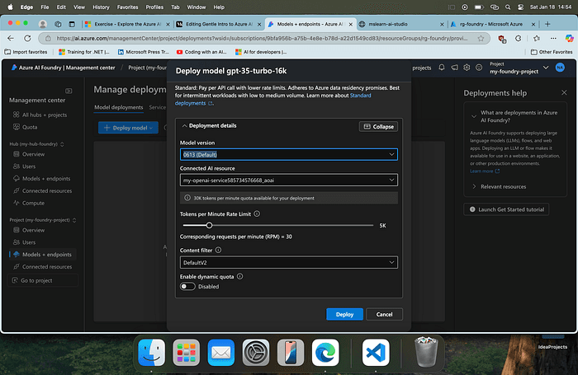Open the Content filter DefaultV2 dropdown
The height and width of the screenshot is (375, 578).
tap(289, 262)
